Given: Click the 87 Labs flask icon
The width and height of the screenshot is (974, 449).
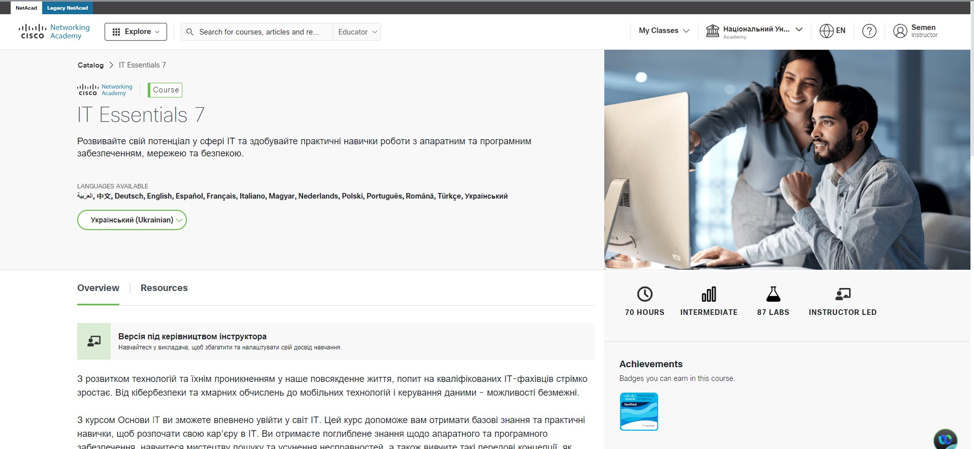Looking at the screenshot, I should [773, 294].
